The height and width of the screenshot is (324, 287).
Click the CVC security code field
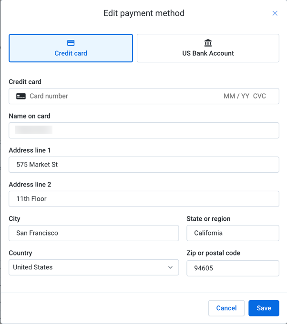(260, 96)
